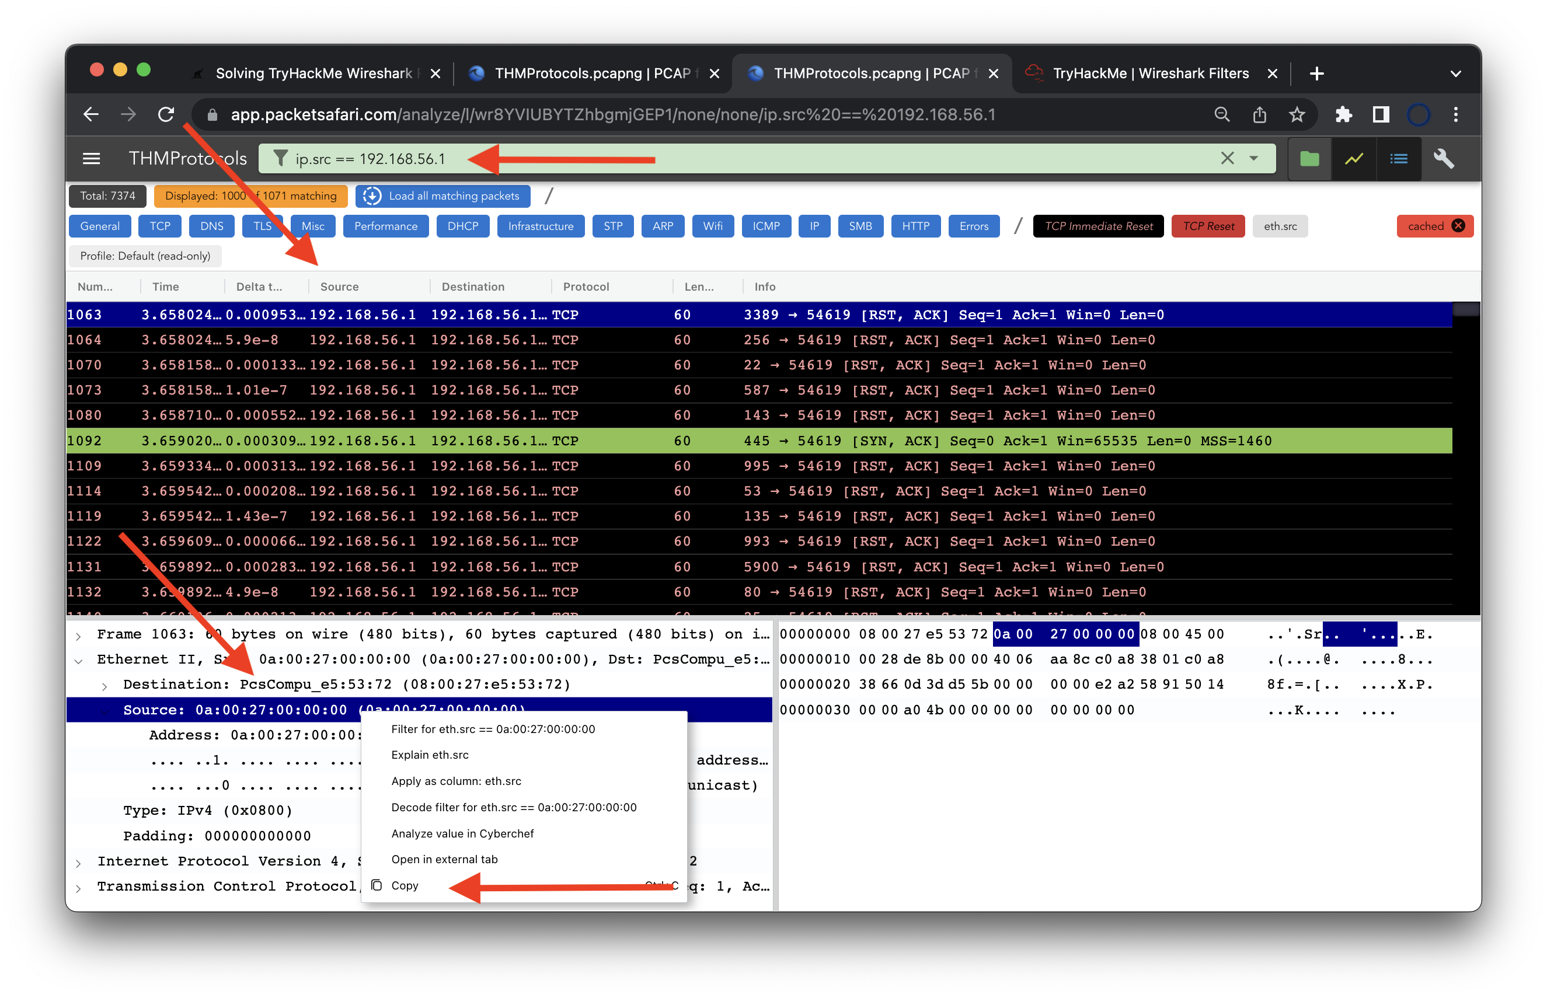Open the hamburger menu beside THMProtocols
Image resolution: width=1547 pixels, height=998 pixels.
(92, 159)
